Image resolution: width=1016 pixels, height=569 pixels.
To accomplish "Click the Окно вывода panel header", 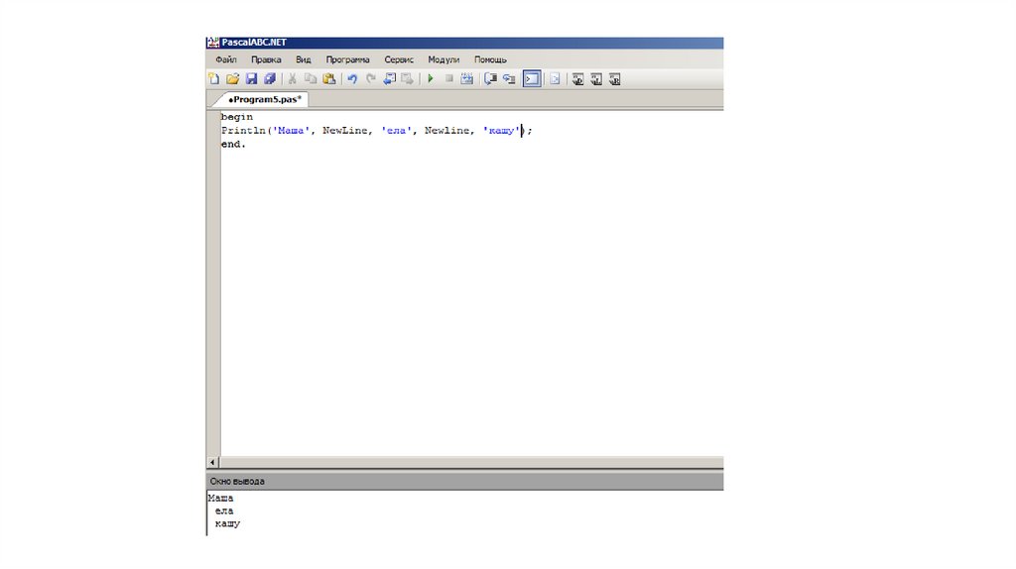I will pyautogui.click(x=465, y=481).
